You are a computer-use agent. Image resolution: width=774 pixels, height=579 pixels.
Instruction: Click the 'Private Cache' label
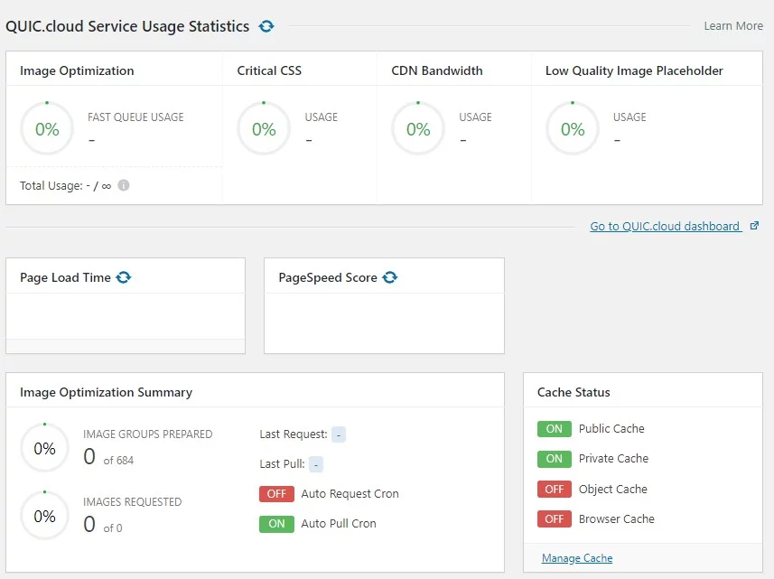(x=613, y=459)
